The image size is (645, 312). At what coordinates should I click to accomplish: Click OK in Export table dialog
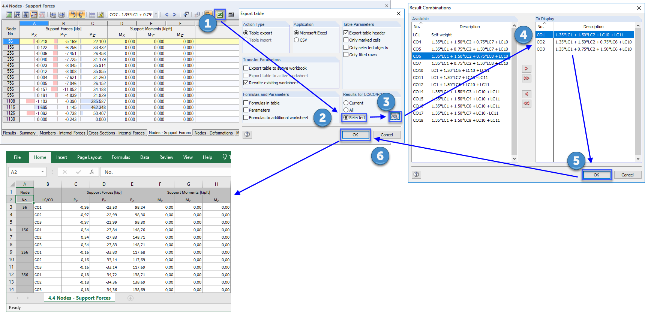pyautogui.click(x=355, y=135)
